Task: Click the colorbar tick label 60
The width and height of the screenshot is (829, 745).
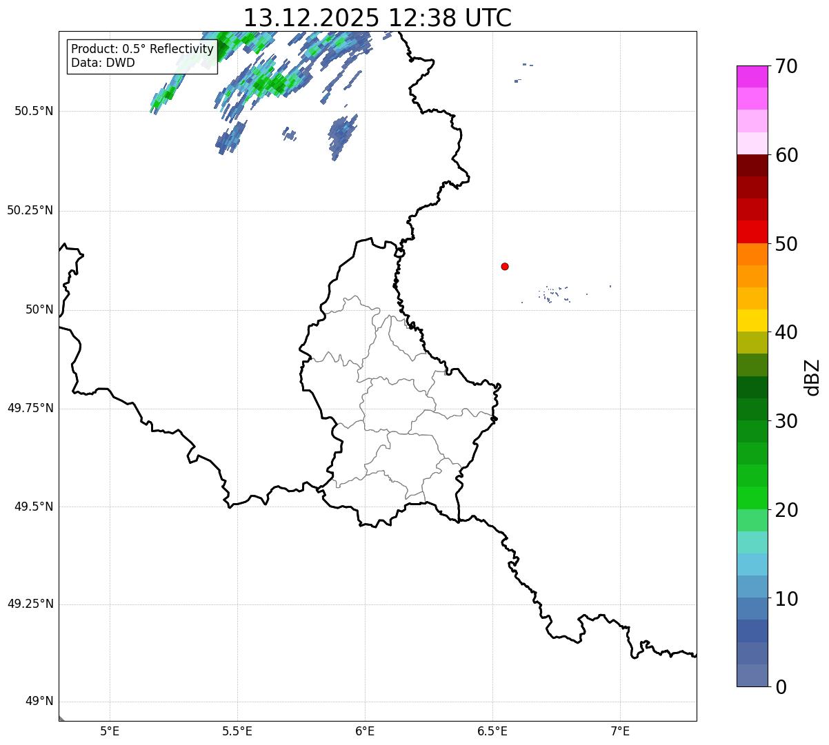Action: pyautogui.click(x=786, y=155)
